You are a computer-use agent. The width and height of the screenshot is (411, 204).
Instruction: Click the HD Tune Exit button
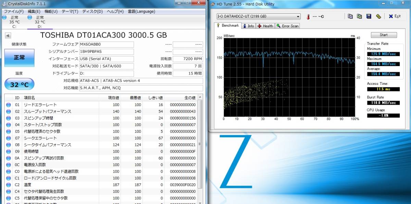coord(394,16)
